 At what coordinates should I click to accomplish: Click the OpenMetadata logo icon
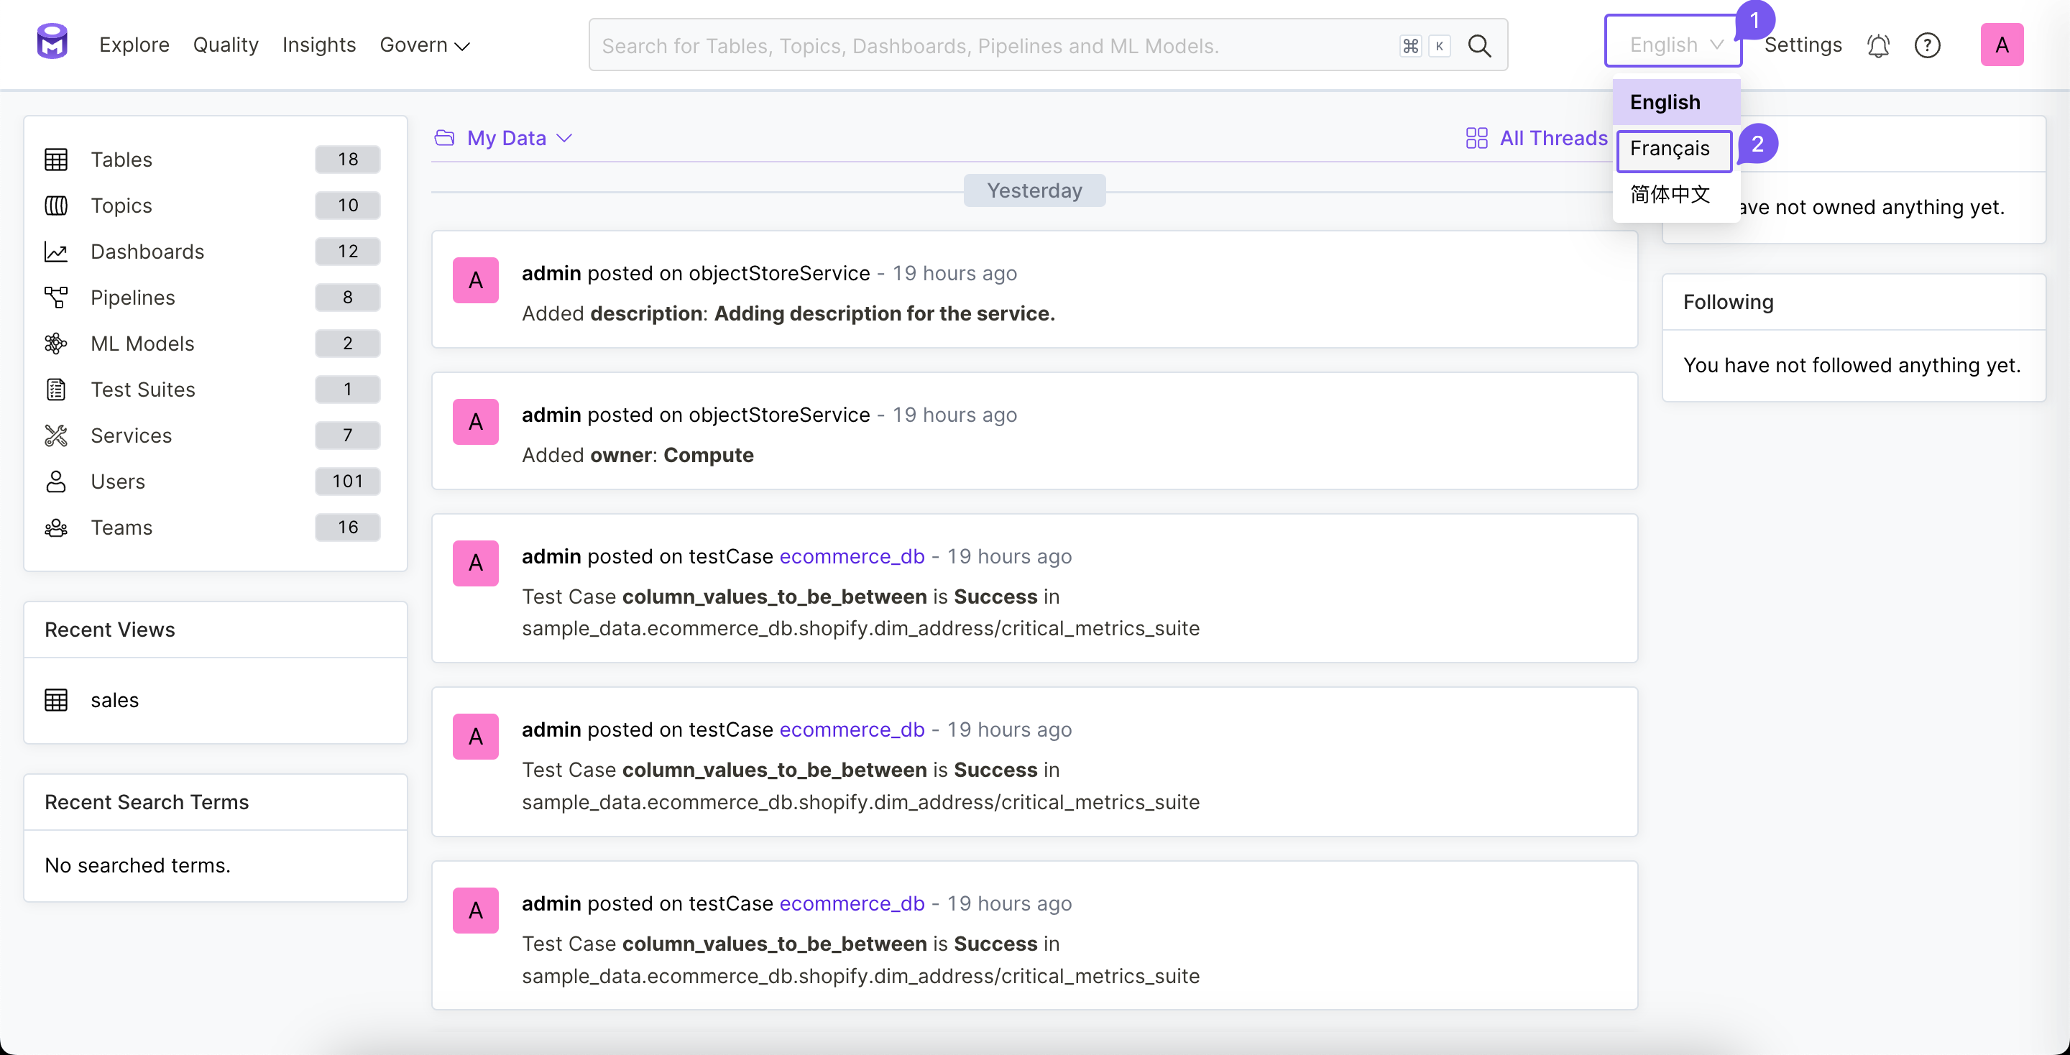click(52, 42)
